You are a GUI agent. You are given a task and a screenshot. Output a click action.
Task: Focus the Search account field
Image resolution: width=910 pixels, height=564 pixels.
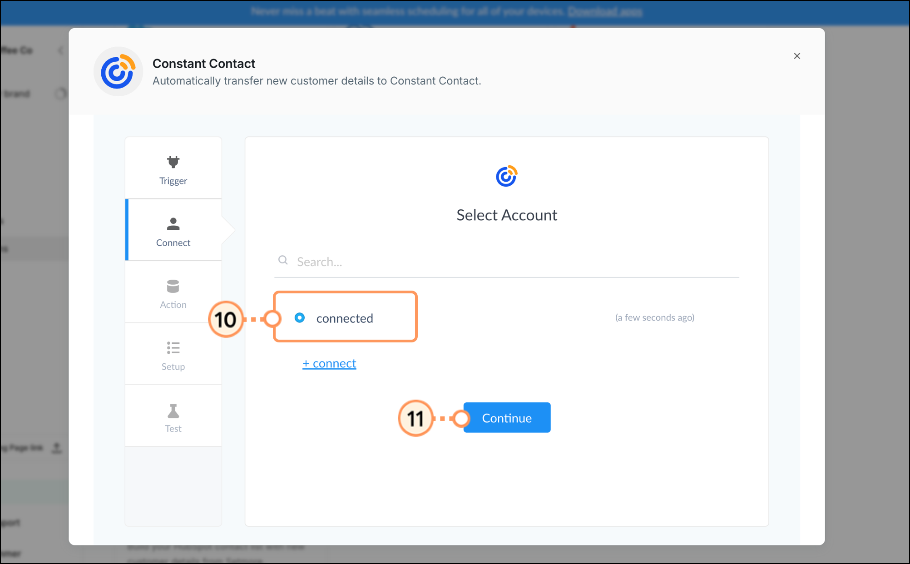[507, 262]
